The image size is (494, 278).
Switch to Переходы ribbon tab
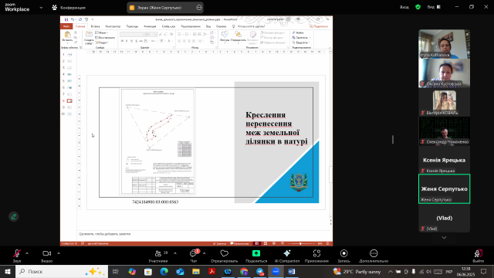(132, 26)
